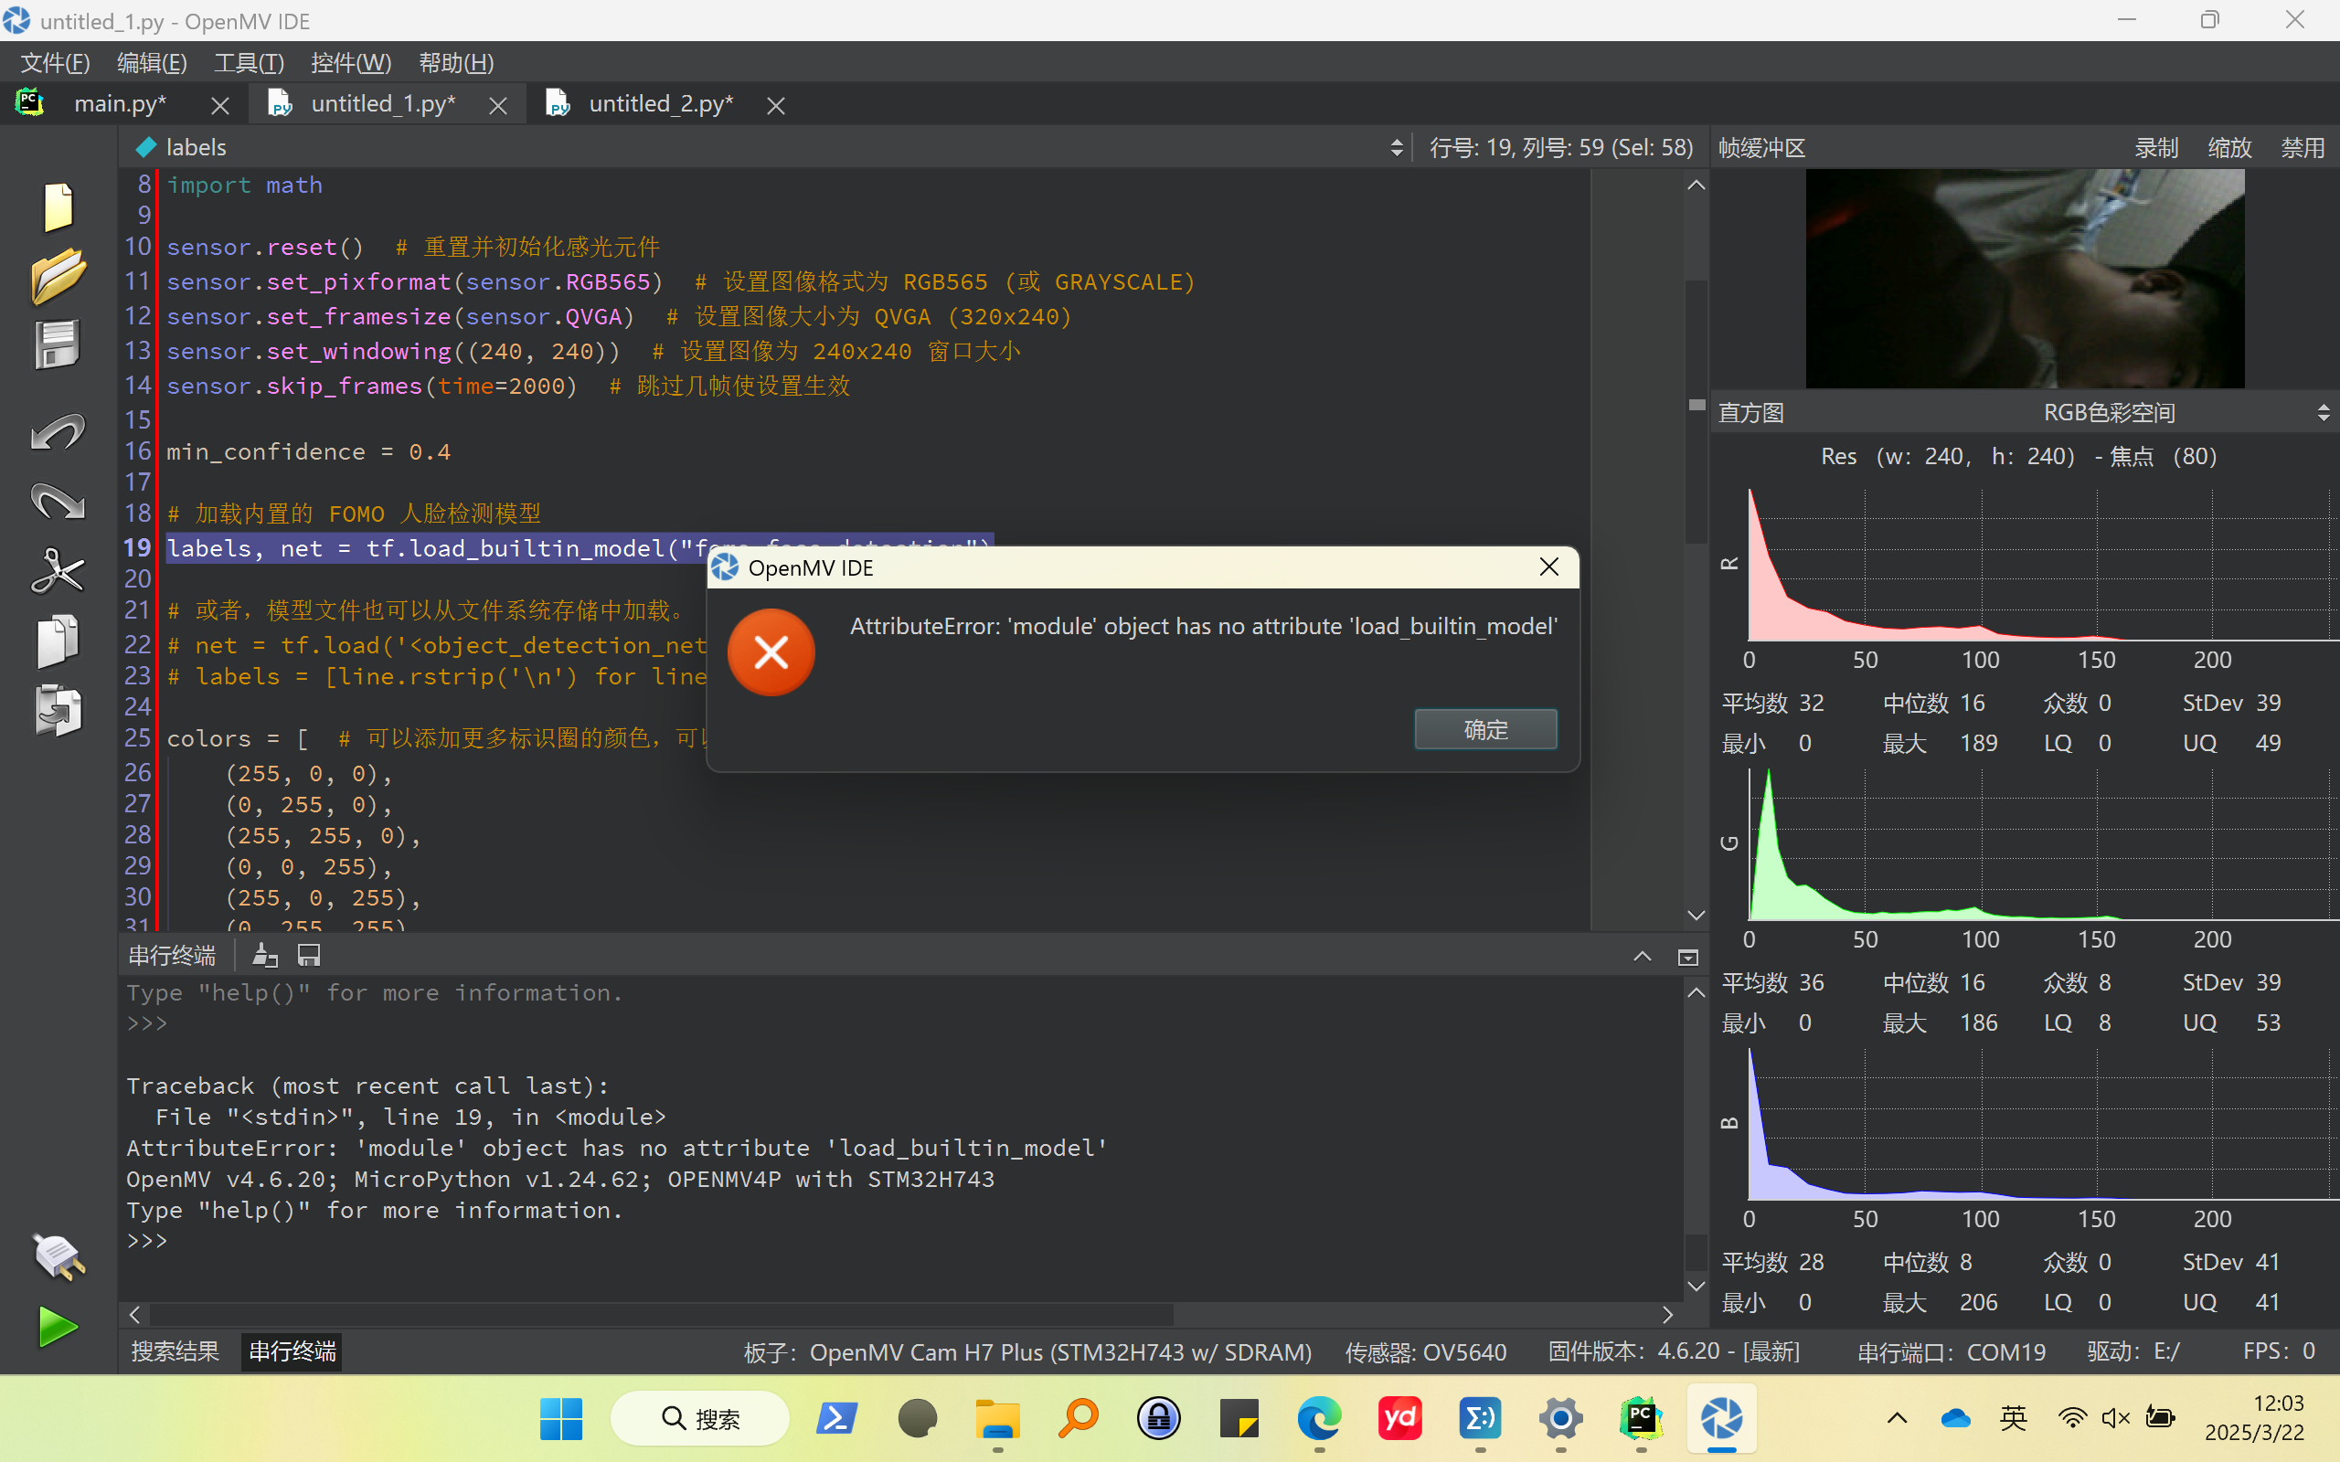Click the Undo arrow icon
Image resolution: width=2340 pixels, height=1462 pixels.
(58, 431)
